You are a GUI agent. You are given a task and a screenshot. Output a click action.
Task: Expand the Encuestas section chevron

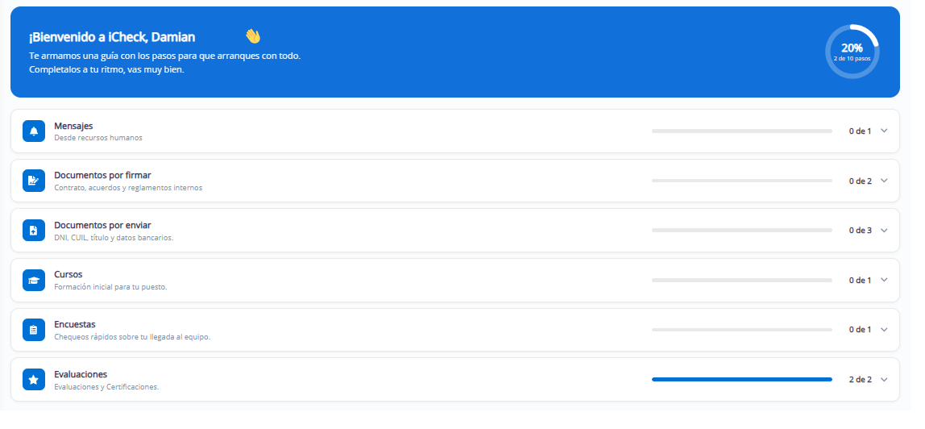click(x=884, y=330)
